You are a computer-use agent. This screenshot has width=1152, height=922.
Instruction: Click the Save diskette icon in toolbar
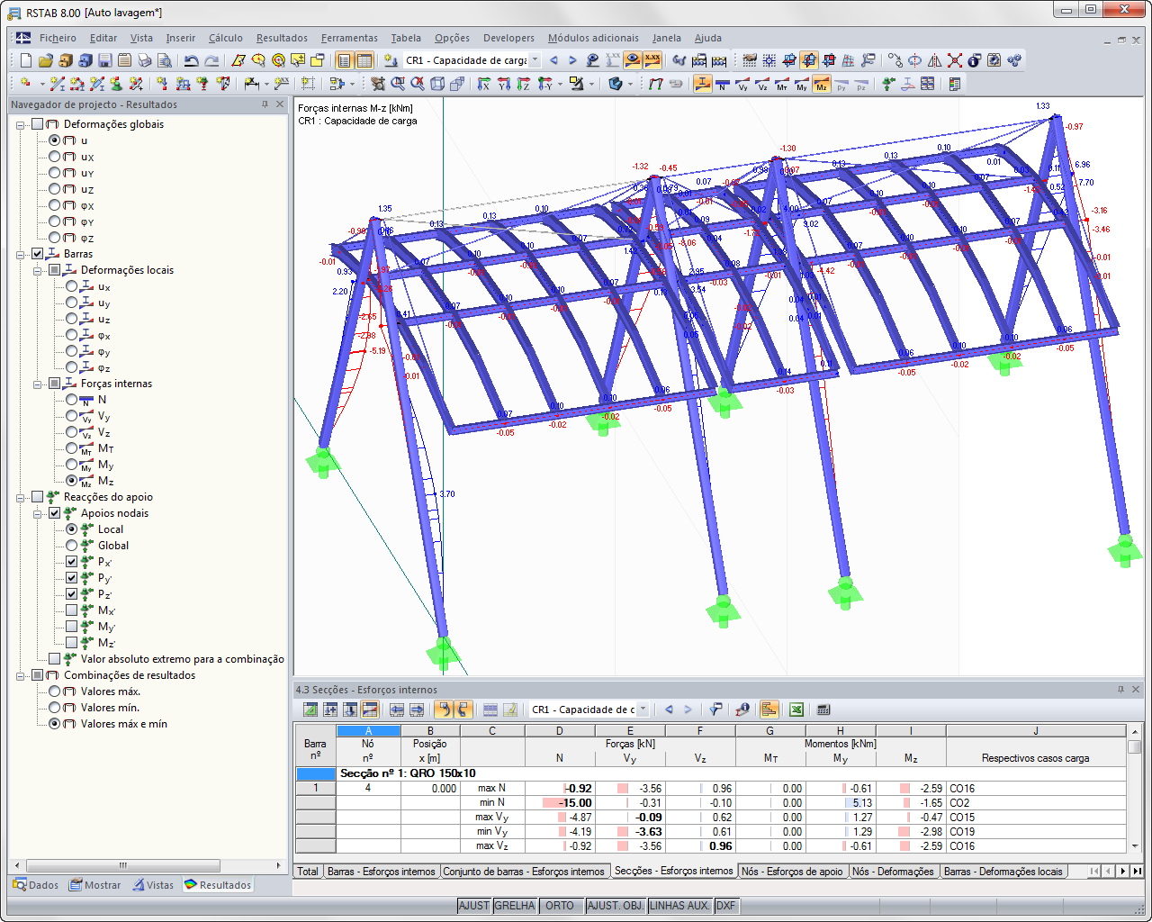click(x=104, y=60)
